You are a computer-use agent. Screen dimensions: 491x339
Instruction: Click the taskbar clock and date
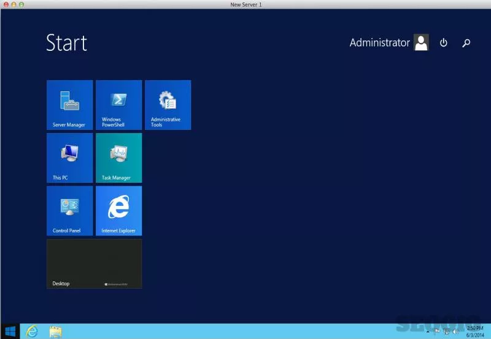pos(475,332)
